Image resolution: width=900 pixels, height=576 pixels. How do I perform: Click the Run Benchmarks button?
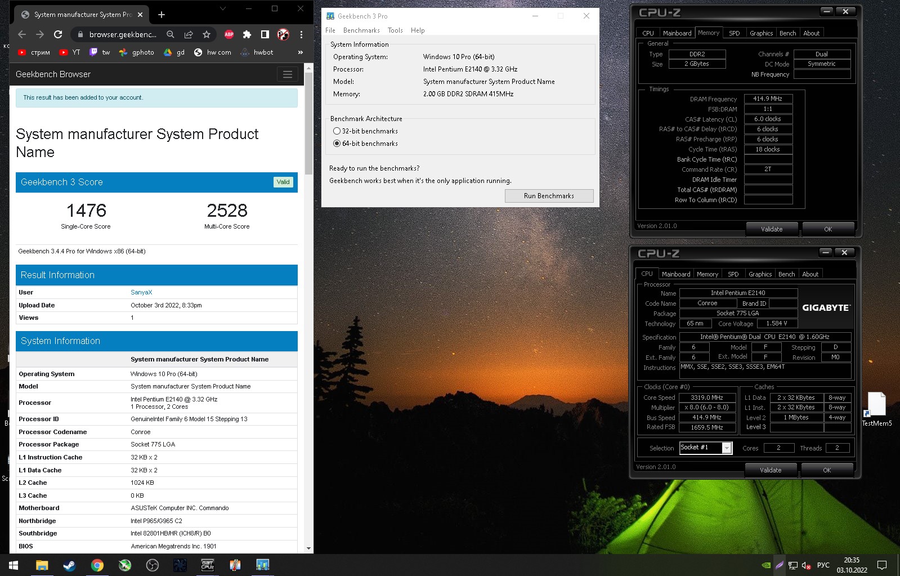[549, 196]
